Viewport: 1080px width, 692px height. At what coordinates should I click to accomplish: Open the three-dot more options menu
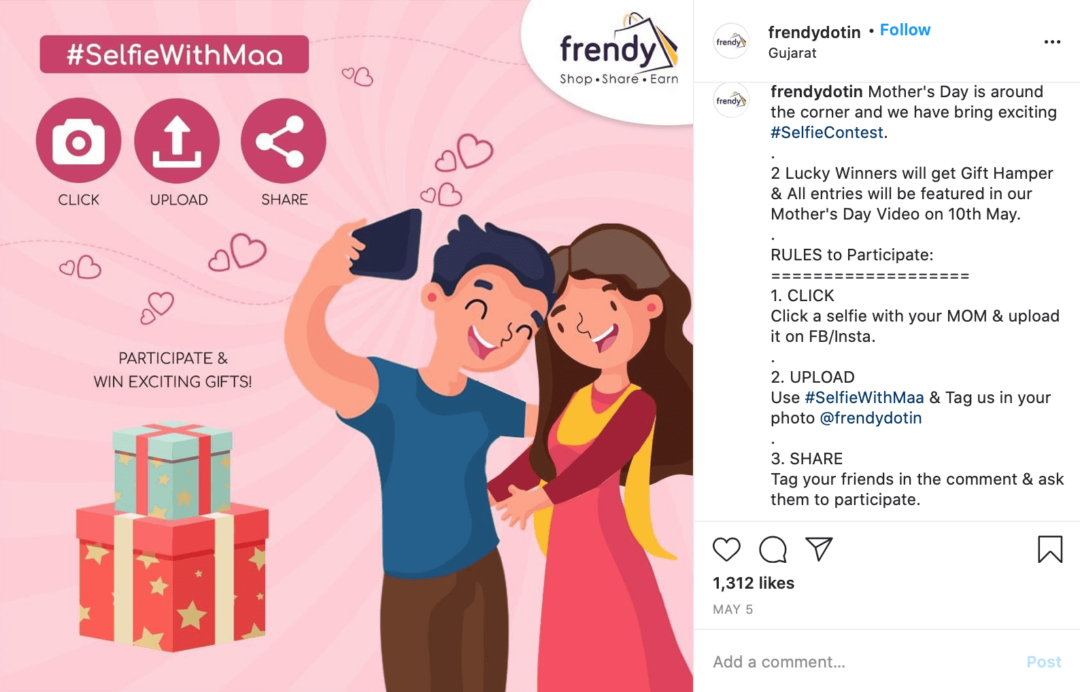(x=1052, y=42)
